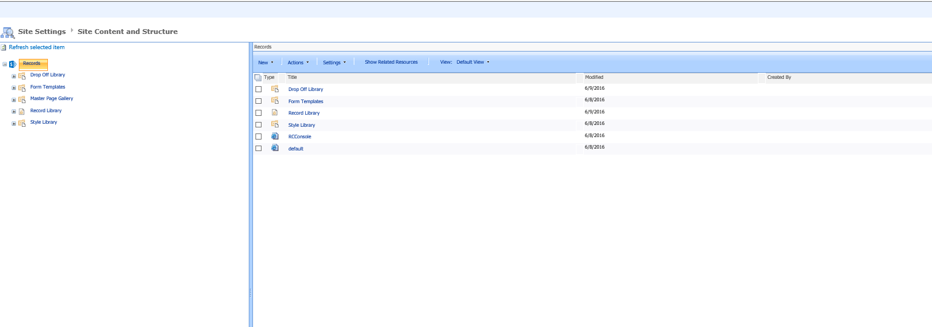Expand the Record Library tree node

pos(14,112)
